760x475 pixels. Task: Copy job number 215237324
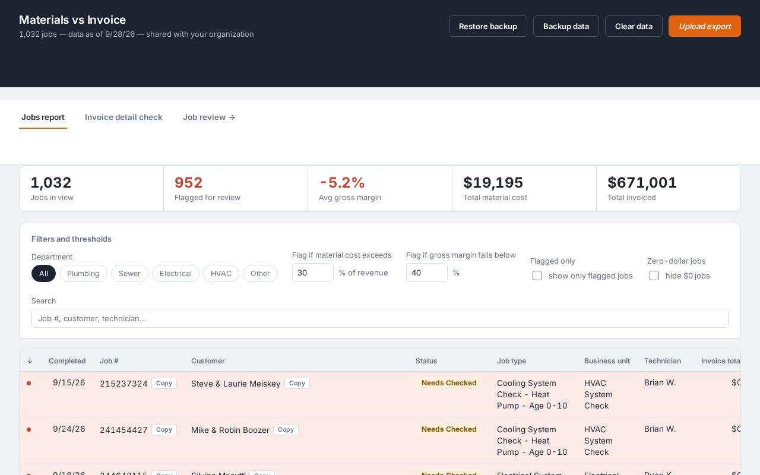click(164, 384)
